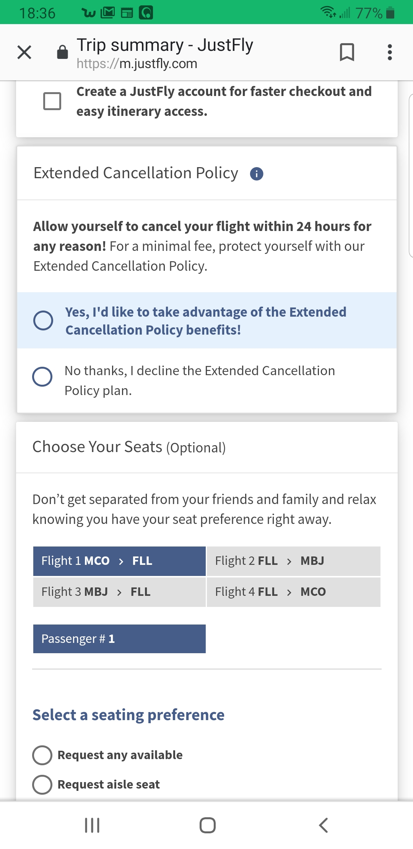
Task: Open the recent apps overview
Action: tap(92, 825)
